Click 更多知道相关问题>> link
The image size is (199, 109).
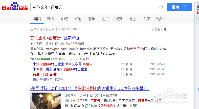point(48,79)
